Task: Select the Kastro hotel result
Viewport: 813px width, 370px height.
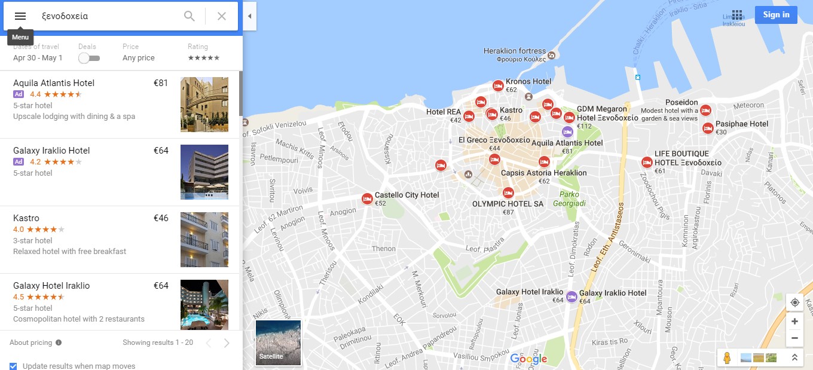Action: coord(120,240)
